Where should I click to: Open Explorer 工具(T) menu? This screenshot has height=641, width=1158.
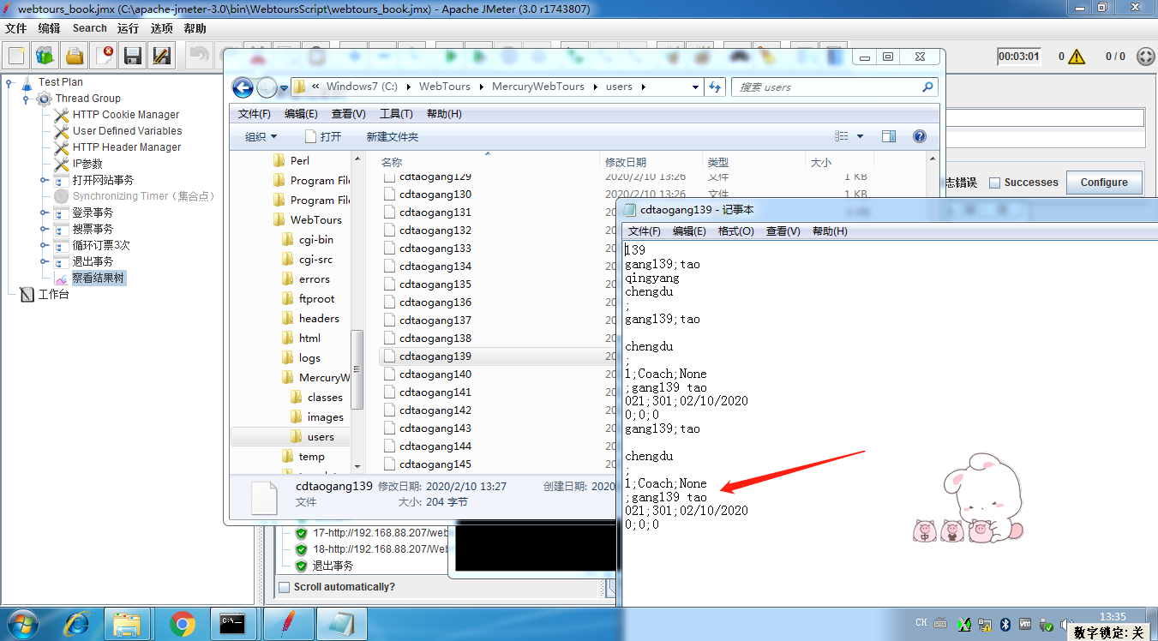click(x=396, y=114)
